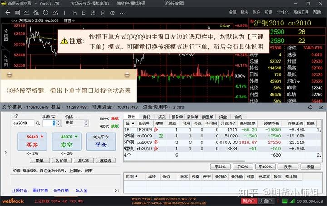Switch to the daily 日 period
Image resolution: width=327 pixels, height=206 pixels.
[84, 13]
